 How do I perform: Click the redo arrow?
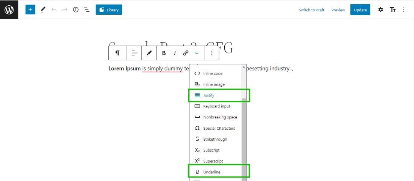pos(65,10)
